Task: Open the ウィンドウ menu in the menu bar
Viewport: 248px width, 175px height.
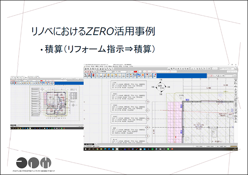Action: (125, 66)
